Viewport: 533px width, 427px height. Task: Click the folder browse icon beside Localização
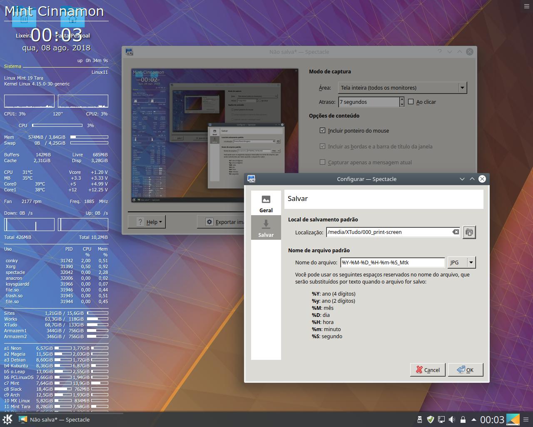pos(469,232)
